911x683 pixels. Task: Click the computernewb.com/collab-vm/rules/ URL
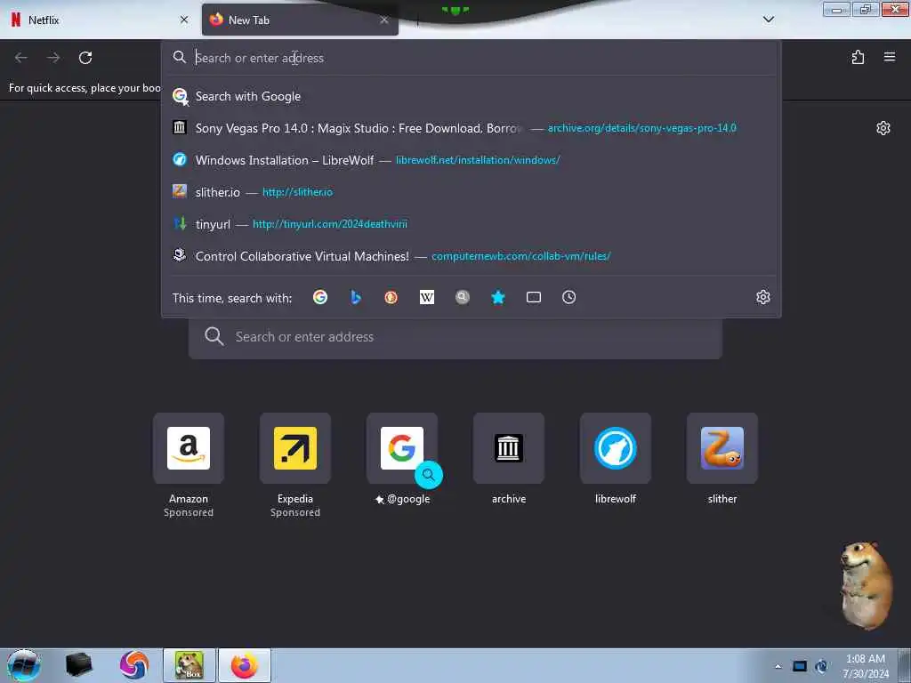pyautogui.click(x=521, y=255)
